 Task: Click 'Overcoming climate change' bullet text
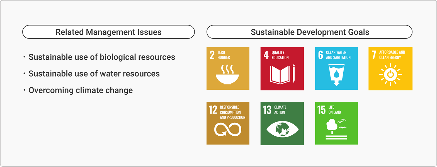coord(81,90)
